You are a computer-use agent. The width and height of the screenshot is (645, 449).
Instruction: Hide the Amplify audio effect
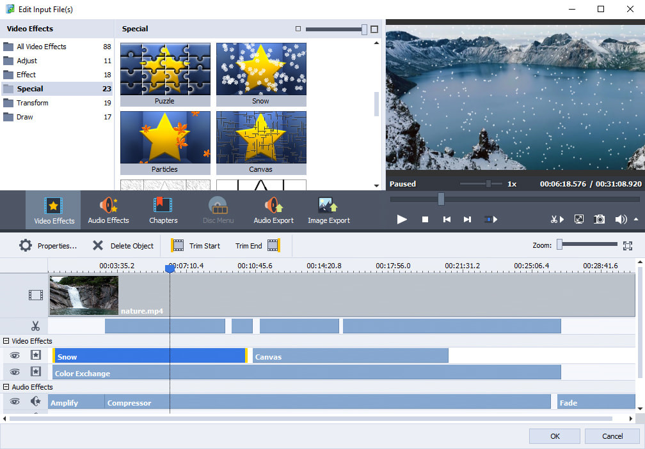click(x=15, y=401)
